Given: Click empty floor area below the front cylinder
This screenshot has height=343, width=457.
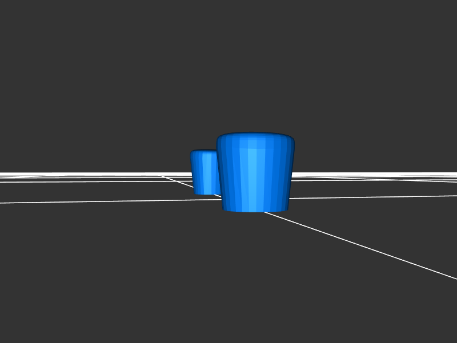Looking at the screenshot, I should point(251,268).
